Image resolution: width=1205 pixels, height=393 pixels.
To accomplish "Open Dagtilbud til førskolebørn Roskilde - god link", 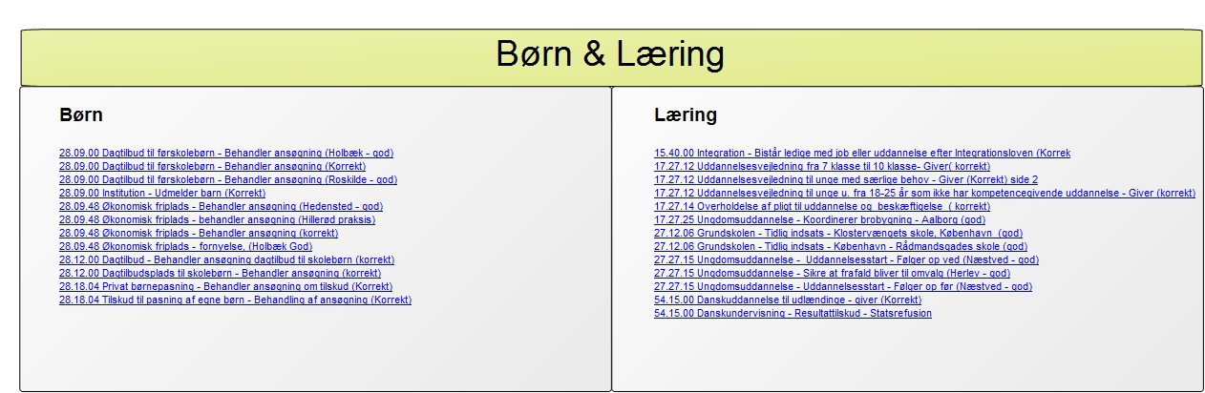I will 228,179.
